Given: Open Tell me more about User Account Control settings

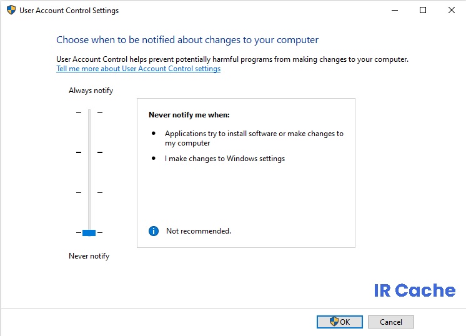Looking at the screenshot, I should [139, 69].
